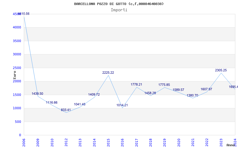238x148 pixels.
Task: Select the 1041.48 data label
Action: [79, 104]
